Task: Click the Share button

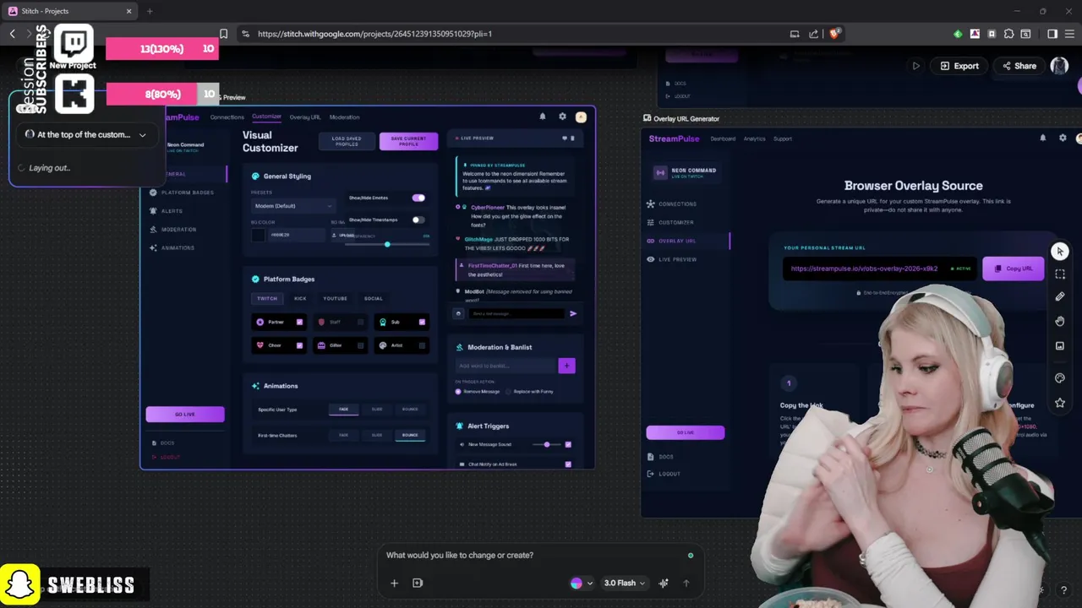Action: [1018, 66]
